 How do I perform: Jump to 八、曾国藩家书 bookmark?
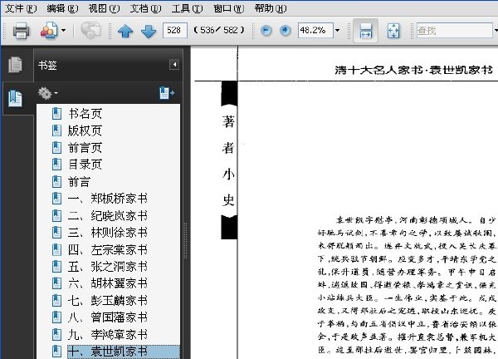coord(108,317)
